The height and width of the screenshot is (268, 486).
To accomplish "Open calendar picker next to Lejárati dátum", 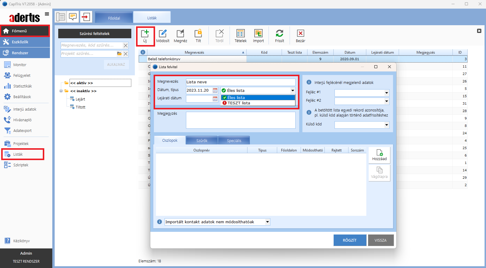I will pyautogui.click(x=215, y=99).
